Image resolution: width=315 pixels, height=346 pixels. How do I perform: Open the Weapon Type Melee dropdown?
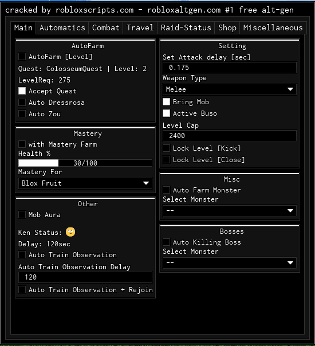(x=230, y=89)
